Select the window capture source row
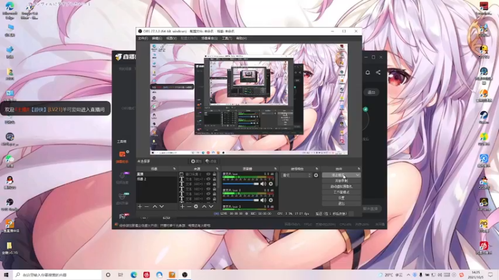The height and width of the screenshot is (280, 499). point(198,174)
